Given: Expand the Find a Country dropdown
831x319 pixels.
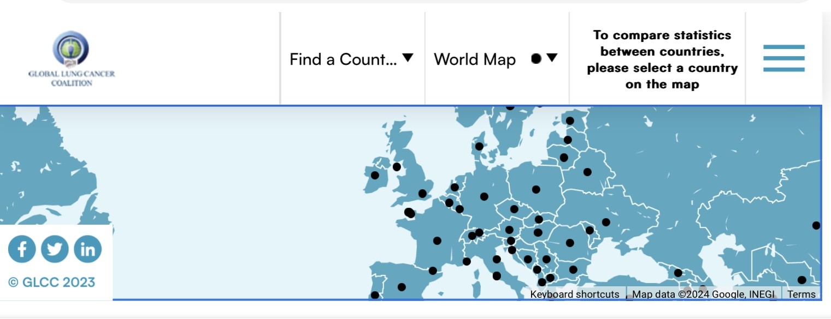Looking at the screenshot, I should (351, 59).
